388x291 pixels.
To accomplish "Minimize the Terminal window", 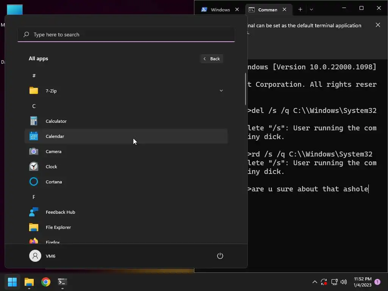I will pyautogui.click(x=344, y=8).
